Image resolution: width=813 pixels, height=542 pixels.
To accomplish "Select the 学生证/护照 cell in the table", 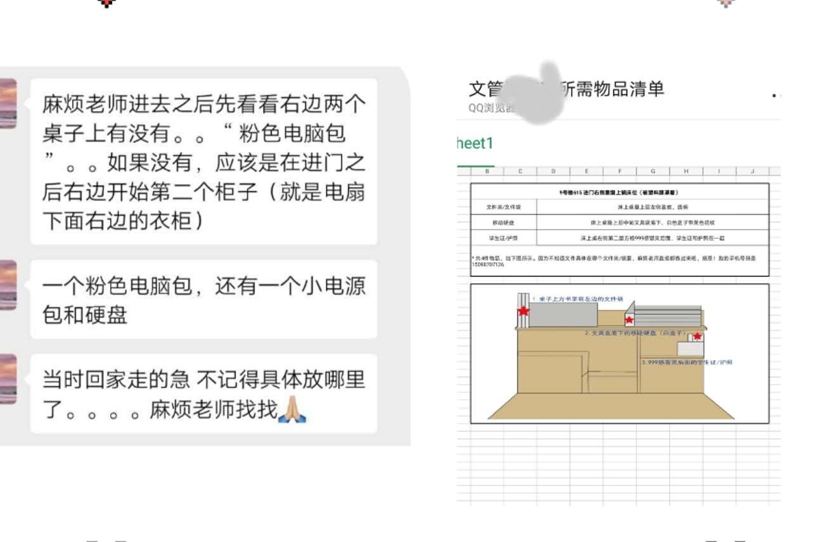I will click(504, 238).
